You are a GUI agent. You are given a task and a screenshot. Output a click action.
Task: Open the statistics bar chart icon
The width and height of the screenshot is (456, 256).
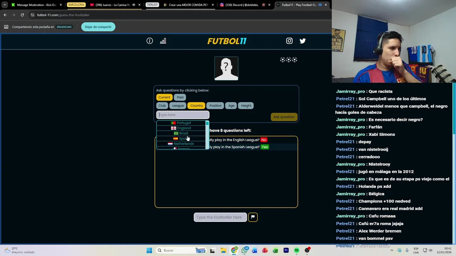tap(163, 41)
